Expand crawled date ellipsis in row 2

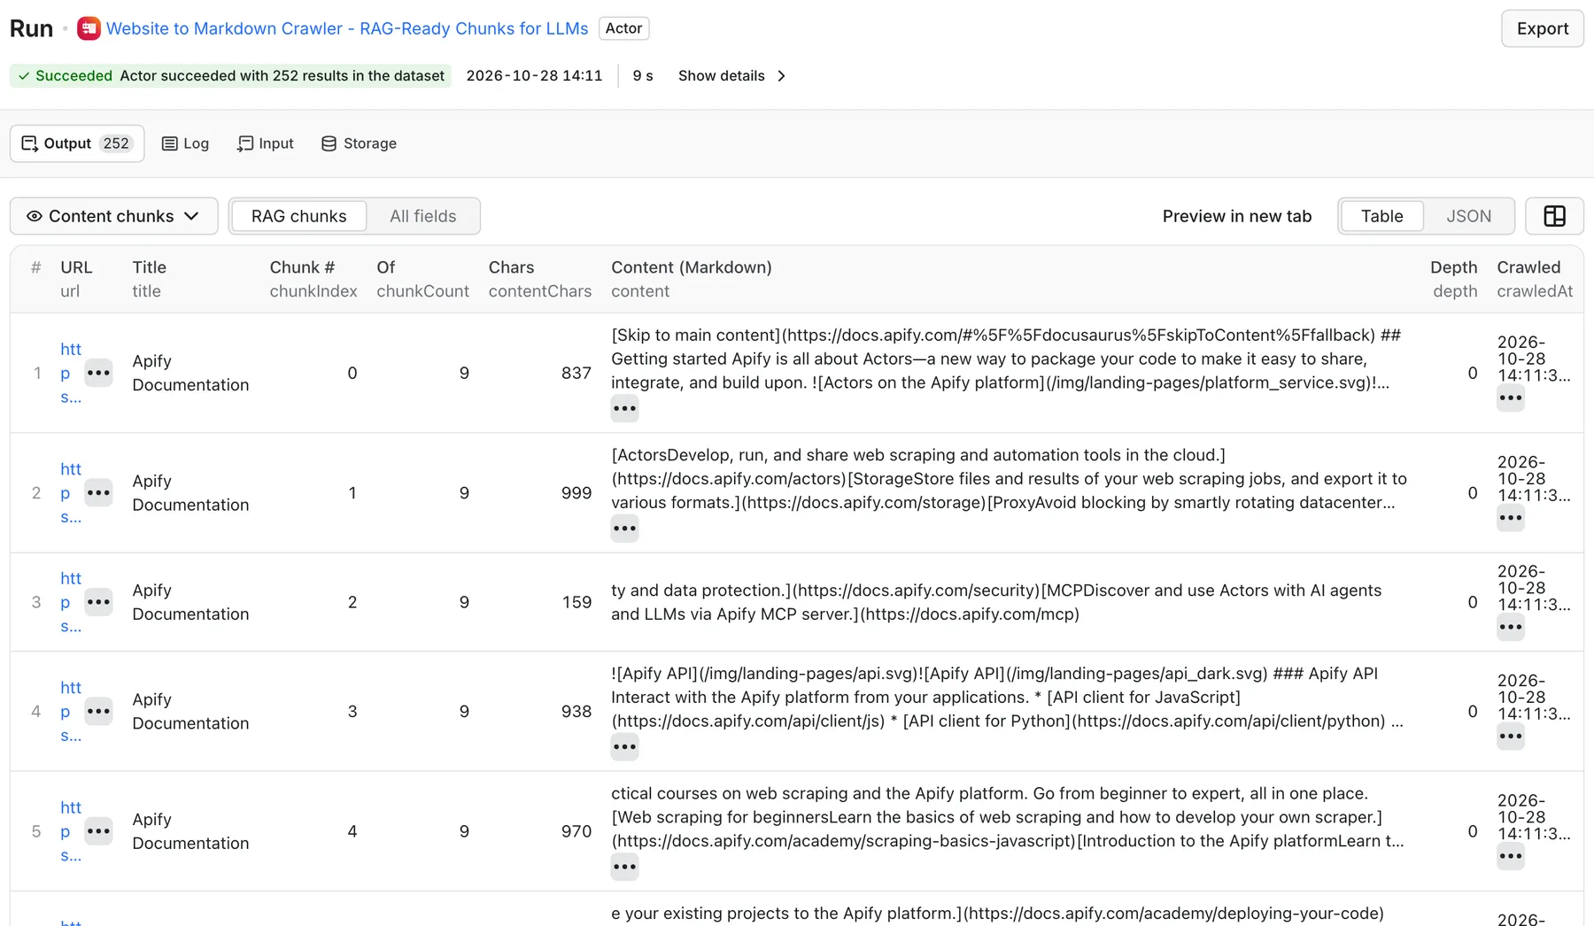click(1511, 518)
